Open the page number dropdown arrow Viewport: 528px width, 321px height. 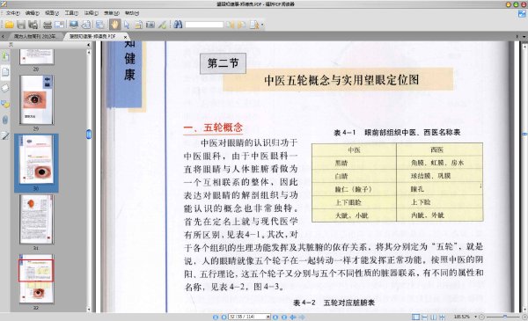268,317
